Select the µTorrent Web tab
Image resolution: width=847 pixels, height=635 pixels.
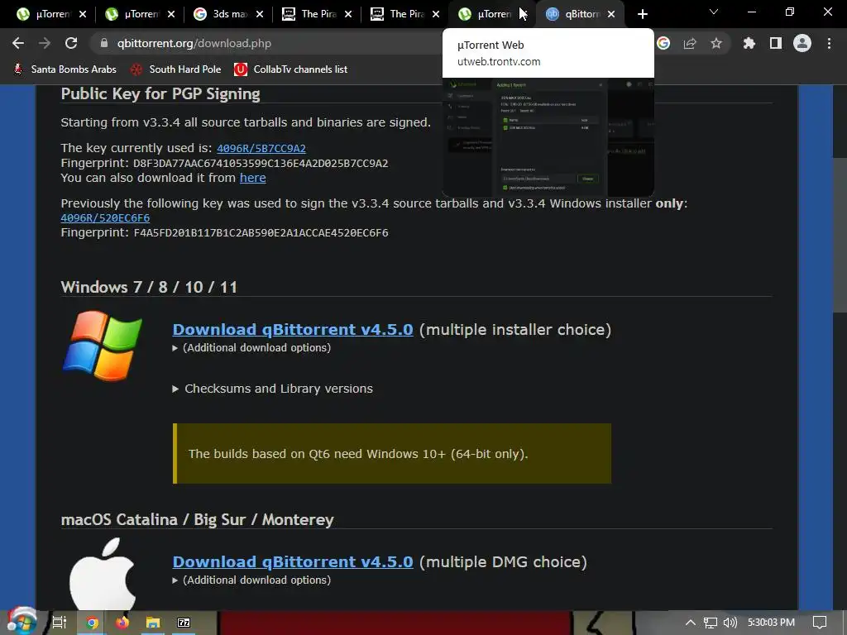493,14
